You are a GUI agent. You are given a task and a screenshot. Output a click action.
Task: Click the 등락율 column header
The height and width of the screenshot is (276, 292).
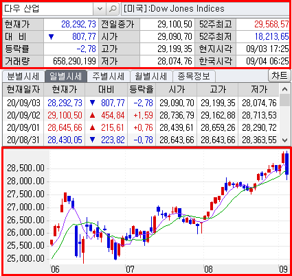click(x=142, y=89)
